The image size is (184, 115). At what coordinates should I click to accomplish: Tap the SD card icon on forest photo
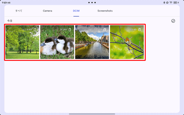point(35,29)
